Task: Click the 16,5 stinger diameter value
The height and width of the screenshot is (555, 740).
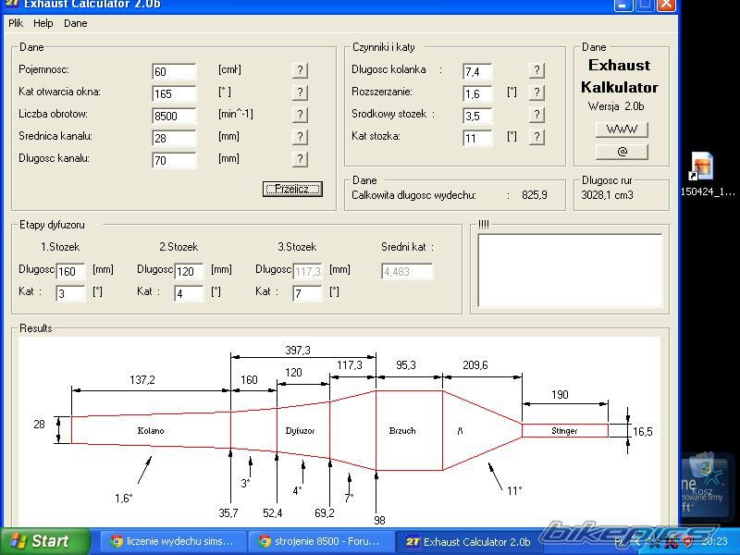Action: (x=643, y=432)
